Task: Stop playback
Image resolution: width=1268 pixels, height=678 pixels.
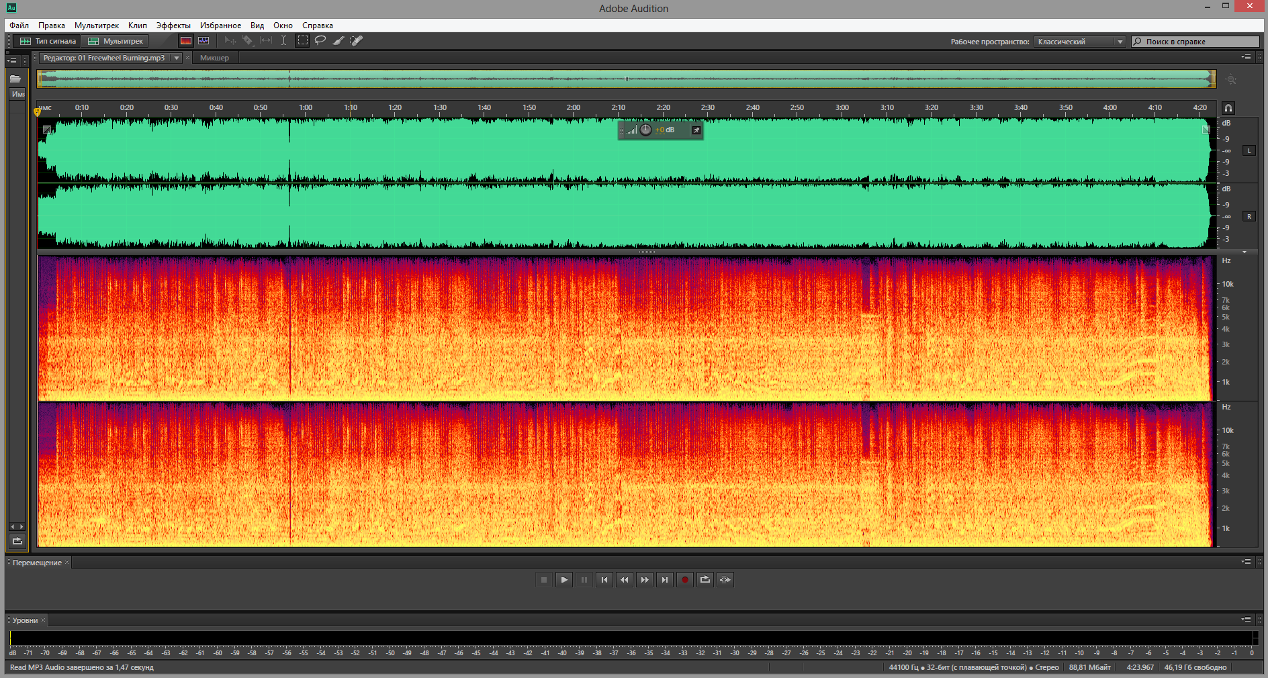Action: pyautogui.click(x=544, y=579)
